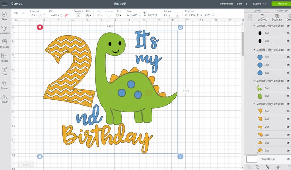Hide the second black oval Cut layer
The height and width of the screenshot is (170, 291).
pos(288,41)
